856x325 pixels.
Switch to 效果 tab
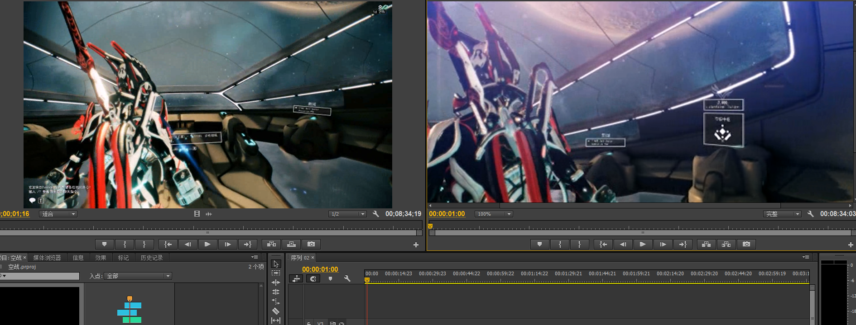[101, 258]
